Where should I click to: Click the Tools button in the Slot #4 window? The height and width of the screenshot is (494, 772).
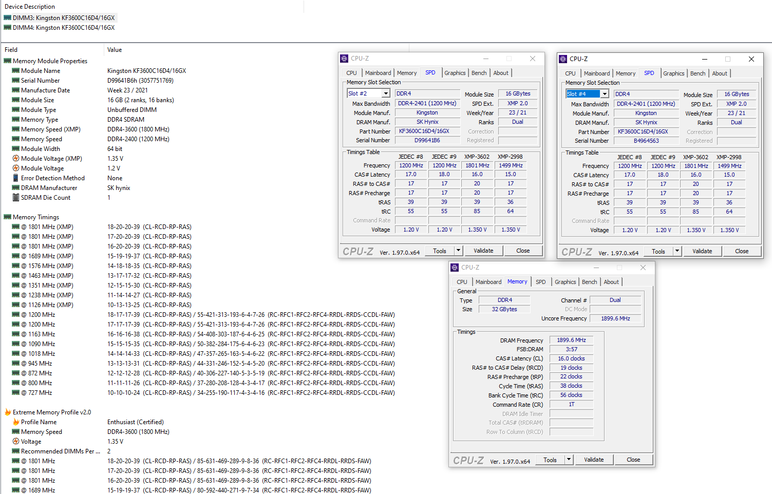[658, 251]
